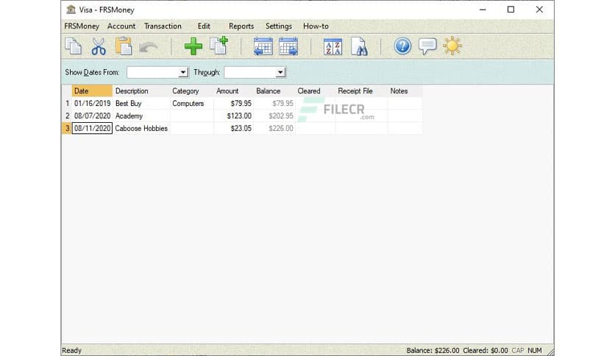Image resolution: width=615 pixels, height=356 pixels.
Task: Select highlighted row number 3 header
Action: 67,128
